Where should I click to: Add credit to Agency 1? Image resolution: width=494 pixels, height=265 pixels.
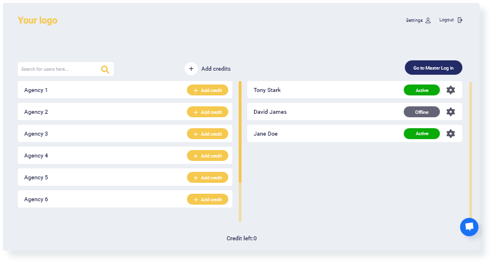pyautogui.click(x=207, y=90)
